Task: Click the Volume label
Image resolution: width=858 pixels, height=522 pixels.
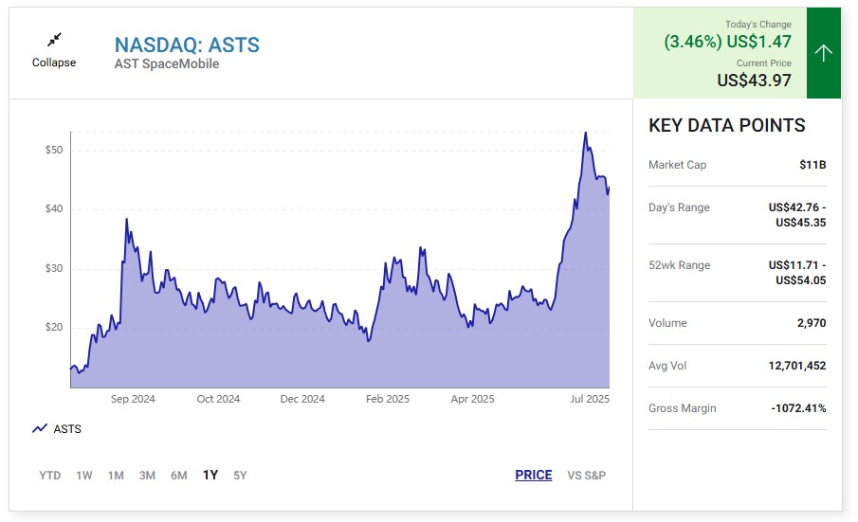Action: [667, 323]
